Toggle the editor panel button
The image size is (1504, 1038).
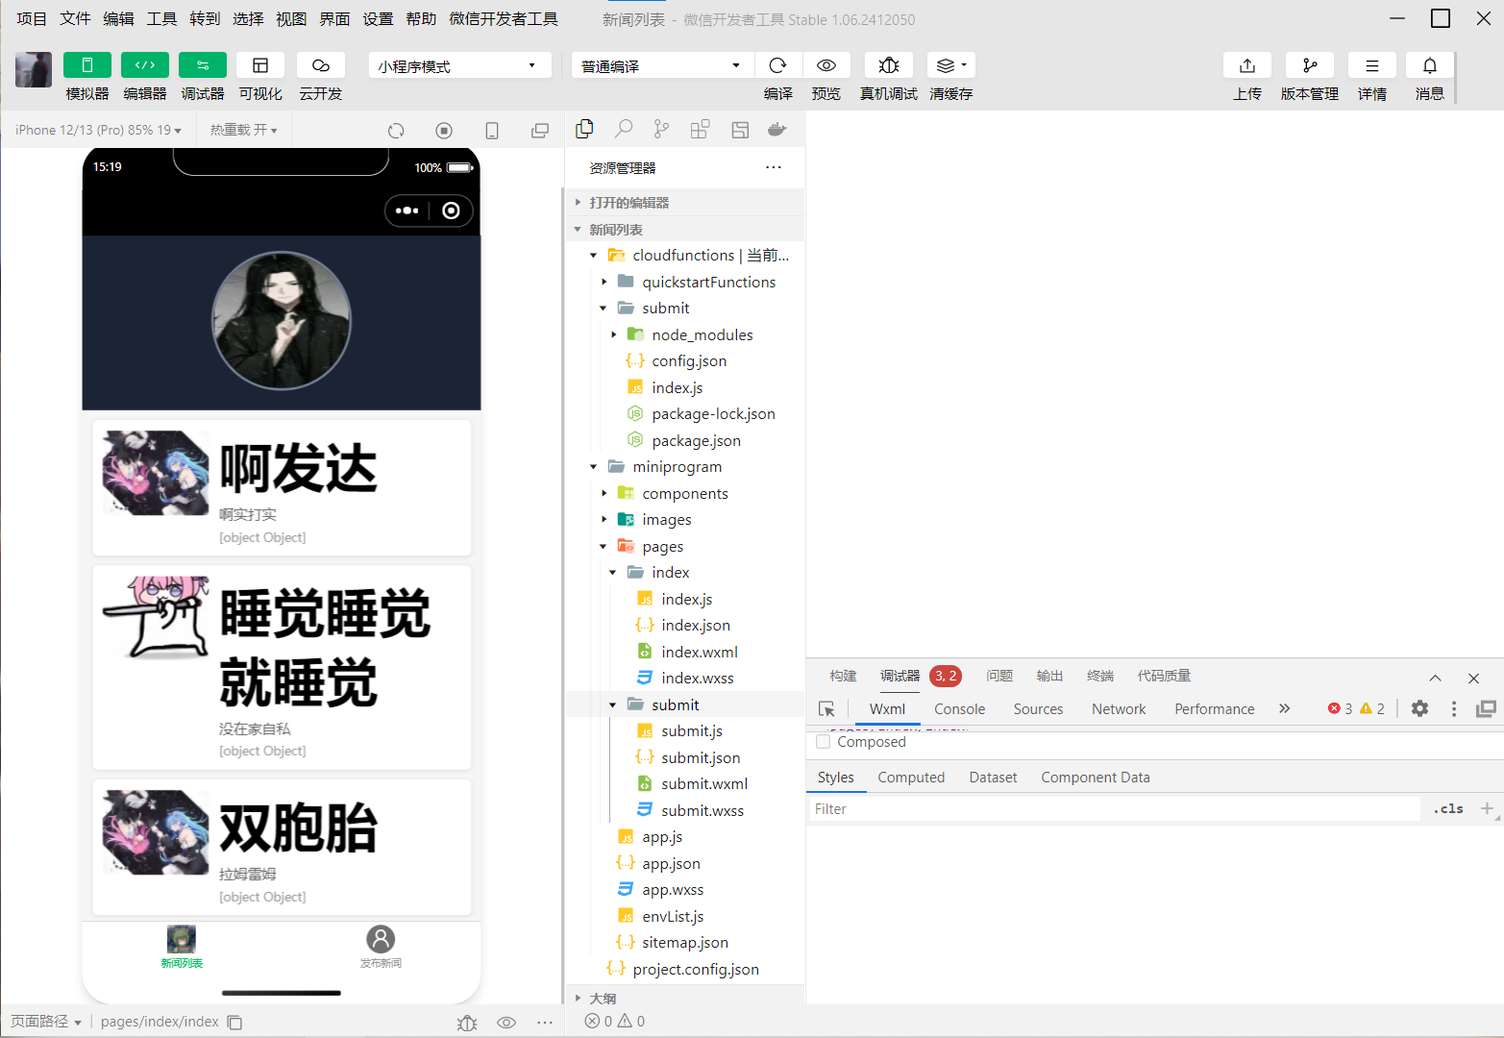145,65
